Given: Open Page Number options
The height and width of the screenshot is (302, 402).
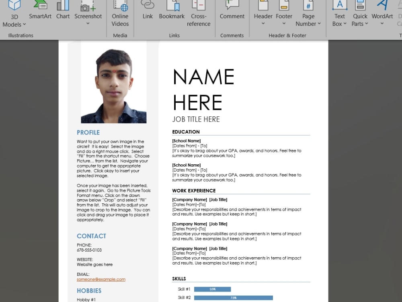Looking at the screenshot, I should pyautogui.click(x=308, y=14).
